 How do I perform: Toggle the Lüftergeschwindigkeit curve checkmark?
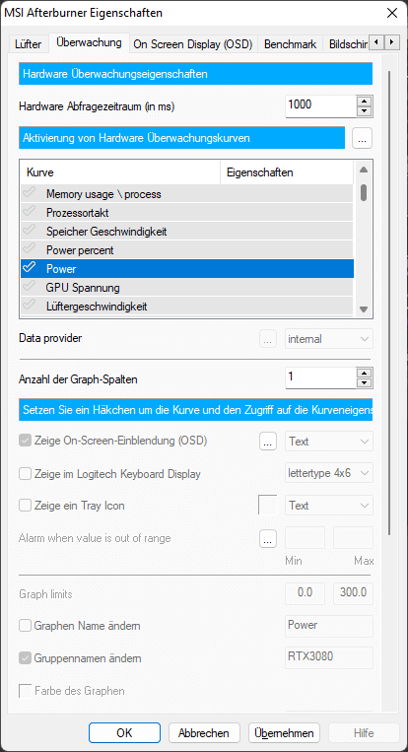(x=30, y=306)
